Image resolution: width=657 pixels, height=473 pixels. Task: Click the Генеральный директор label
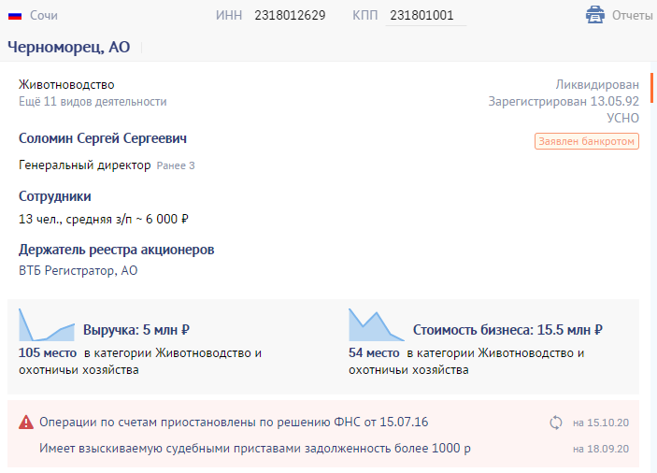[85, 165]
